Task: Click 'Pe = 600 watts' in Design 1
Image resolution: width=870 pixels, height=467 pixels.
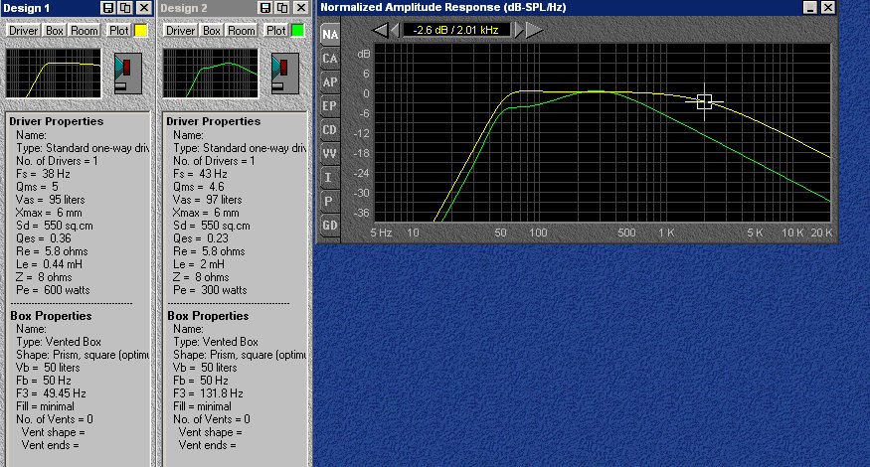Action: point(53,290)
